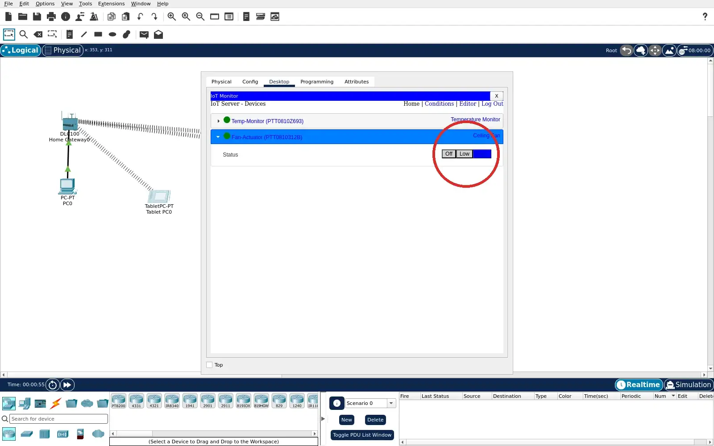
Task: Open file using the folder icon
Action: tap(23, 17)
